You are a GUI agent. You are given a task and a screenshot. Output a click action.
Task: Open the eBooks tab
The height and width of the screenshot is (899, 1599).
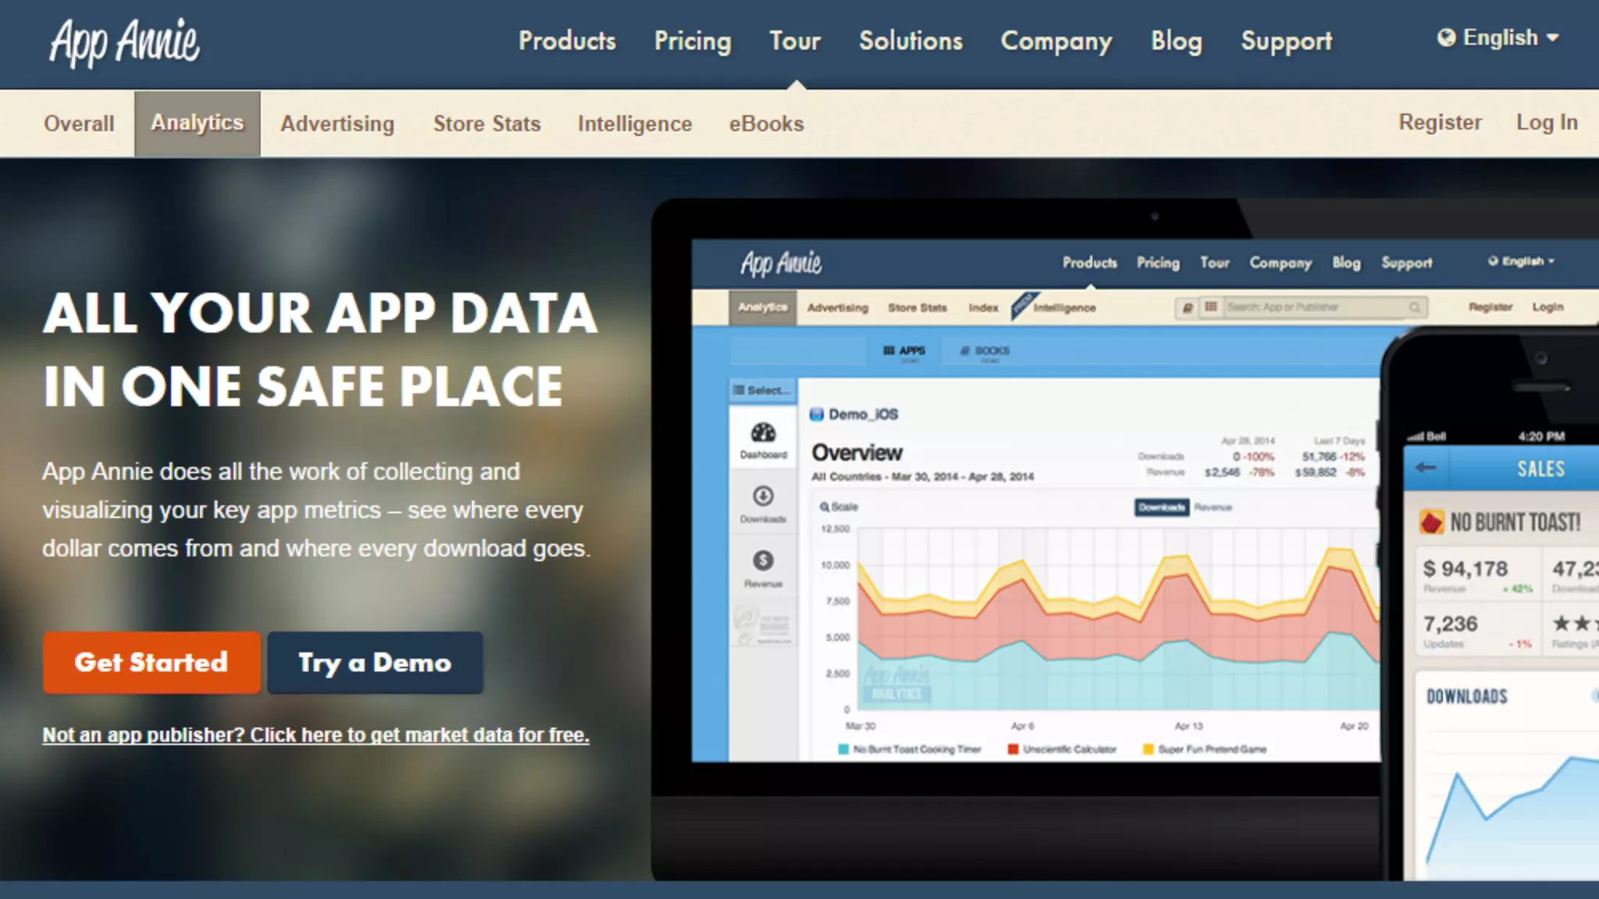click(x=766, y=123)
